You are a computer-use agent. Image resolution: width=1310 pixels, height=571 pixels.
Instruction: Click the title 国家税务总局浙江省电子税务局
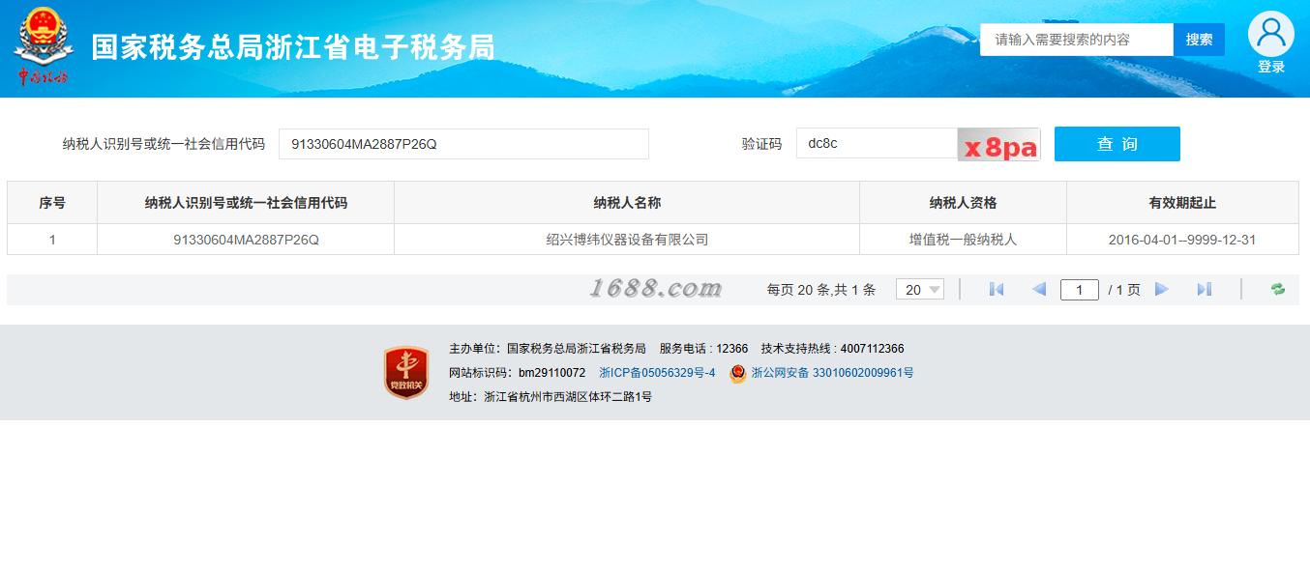tap(293, 47)
